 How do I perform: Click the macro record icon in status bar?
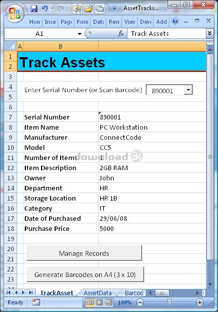[36, 302]
